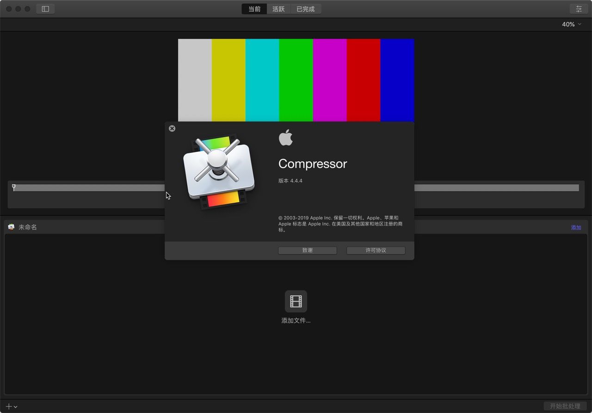The height and width of the screenshot is (413, 592).
Task: Click the copyright notice text
Action: click(x=340, y=224)
